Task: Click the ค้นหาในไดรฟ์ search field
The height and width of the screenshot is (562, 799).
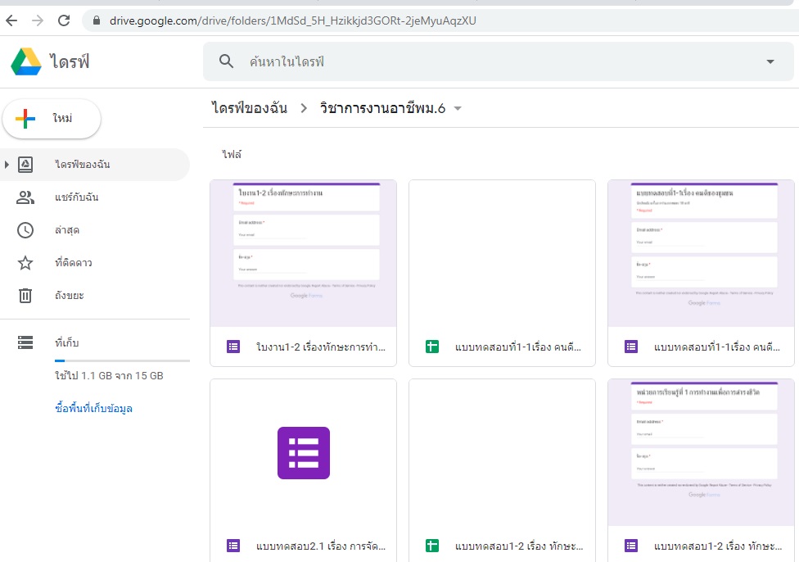Action: (491, 62)
